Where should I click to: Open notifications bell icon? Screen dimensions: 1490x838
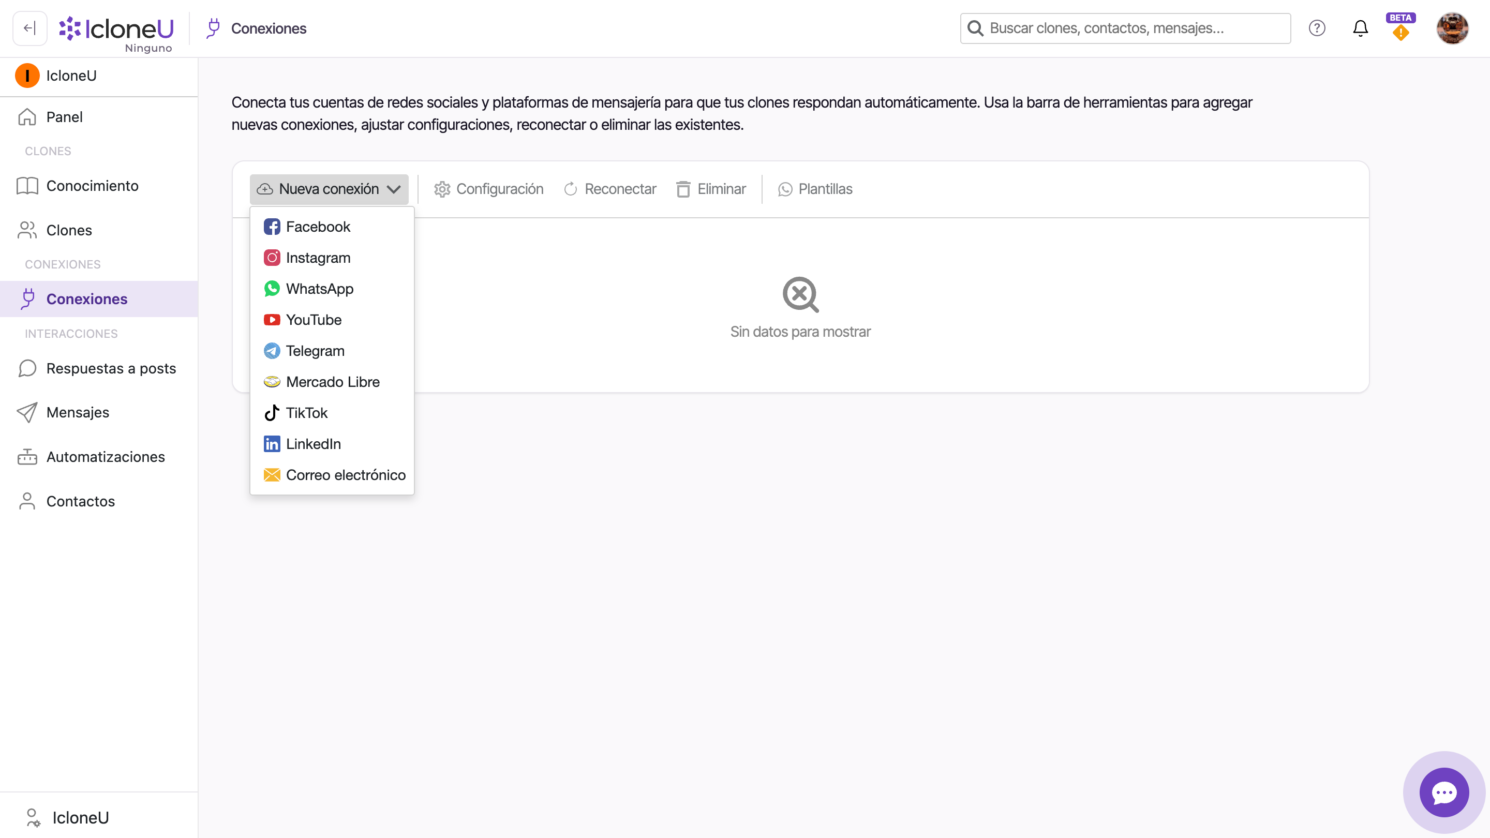point(1361,28)
